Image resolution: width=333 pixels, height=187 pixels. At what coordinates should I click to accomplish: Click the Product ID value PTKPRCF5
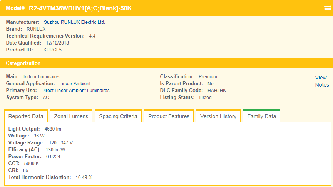pos(50,50)
